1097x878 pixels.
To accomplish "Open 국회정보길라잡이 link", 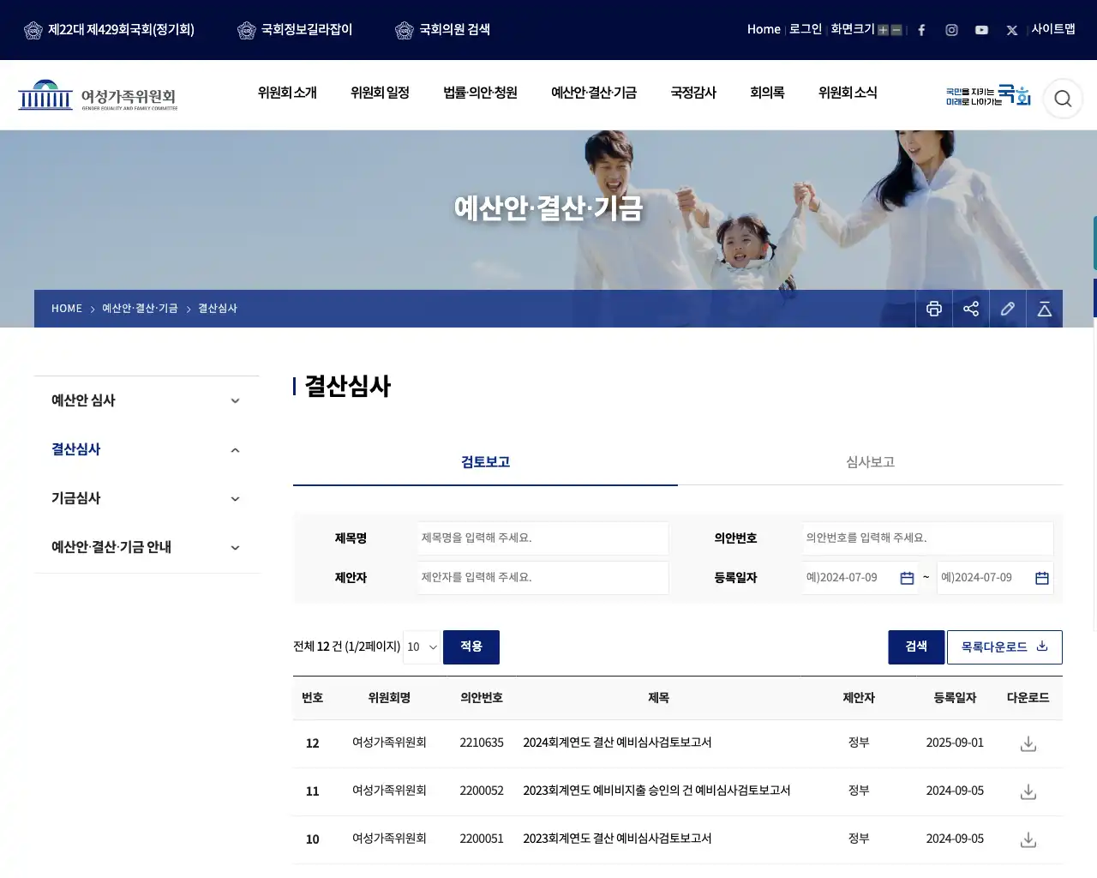I will click(x=296, y=30).
